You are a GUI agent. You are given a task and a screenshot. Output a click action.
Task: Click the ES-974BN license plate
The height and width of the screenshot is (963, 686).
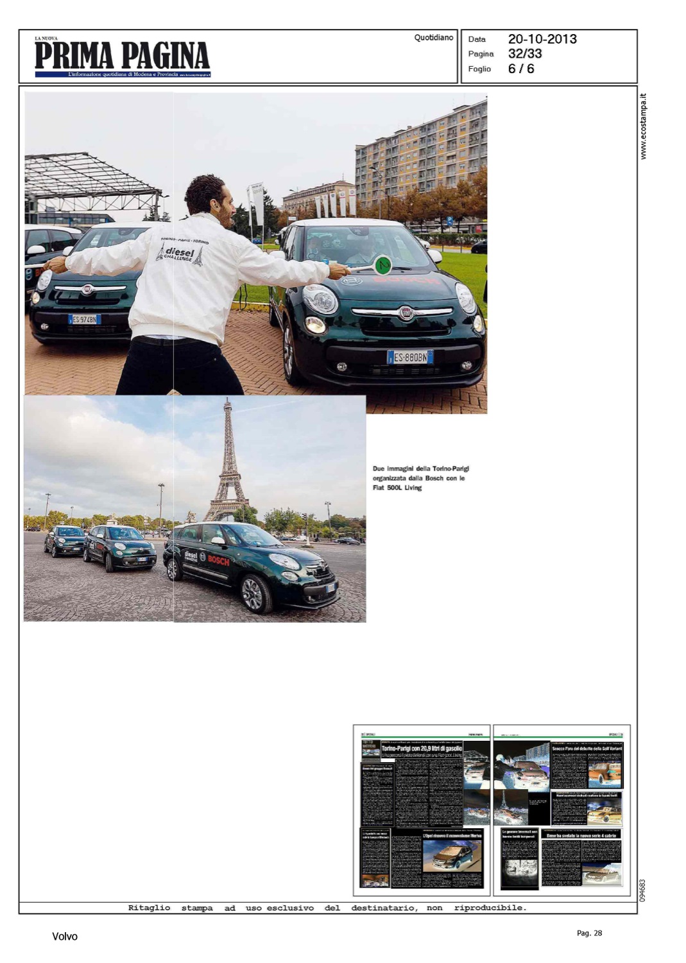[85, 319]
